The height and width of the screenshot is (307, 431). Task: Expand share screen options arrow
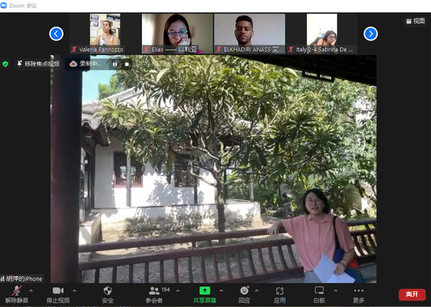[223, 291]
